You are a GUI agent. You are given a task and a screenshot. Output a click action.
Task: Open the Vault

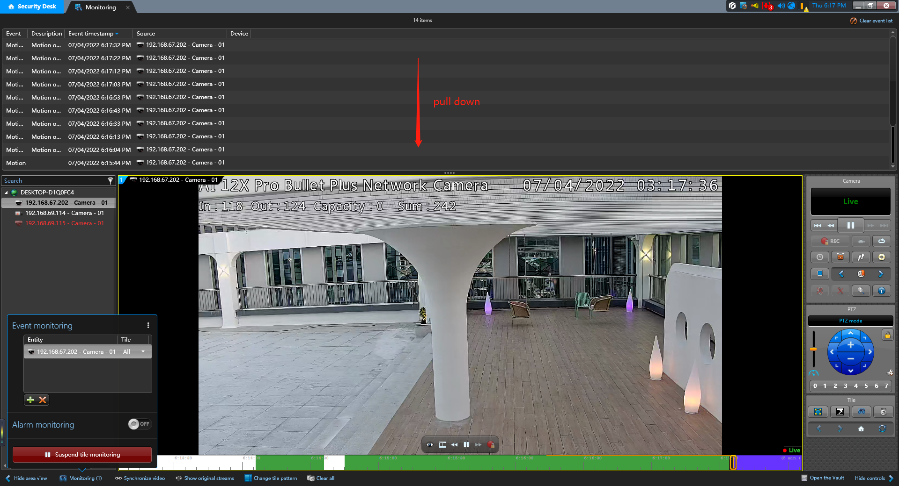pos(823,478)
